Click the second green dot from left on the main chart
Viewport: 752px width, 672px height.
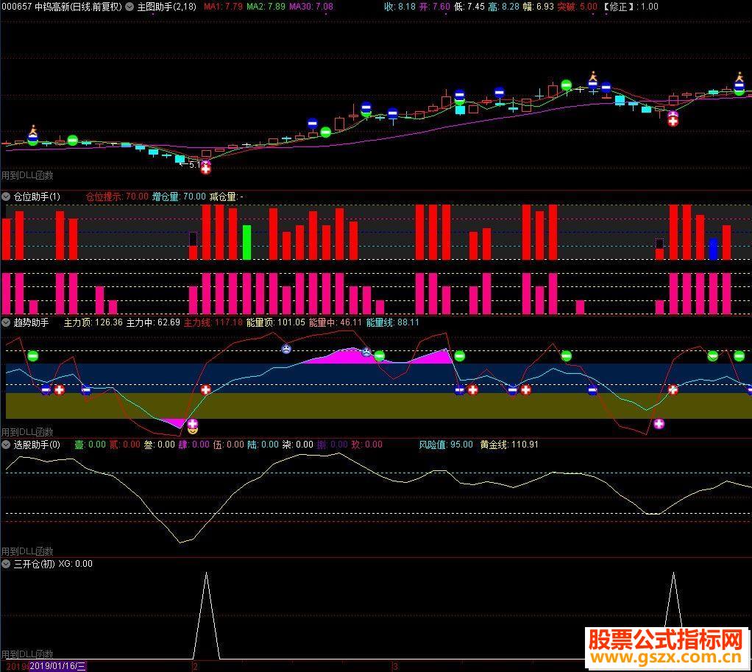point(72,140)
